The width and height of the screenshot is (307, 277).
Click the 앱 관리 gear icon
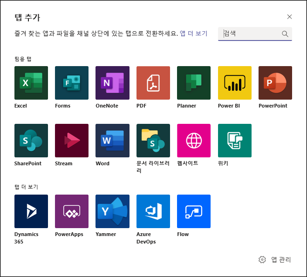(262, 260)
